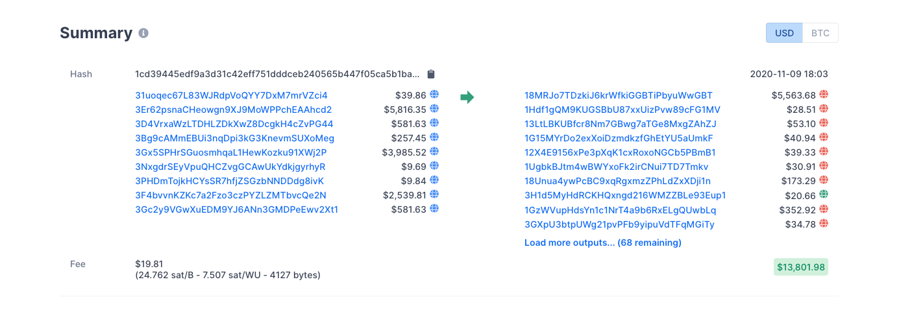Open input address 3D4VrxaWzLTDHLZDkXwZ8DcgkH4cZvPG44
912x321 pixels.
click(234, 124)
